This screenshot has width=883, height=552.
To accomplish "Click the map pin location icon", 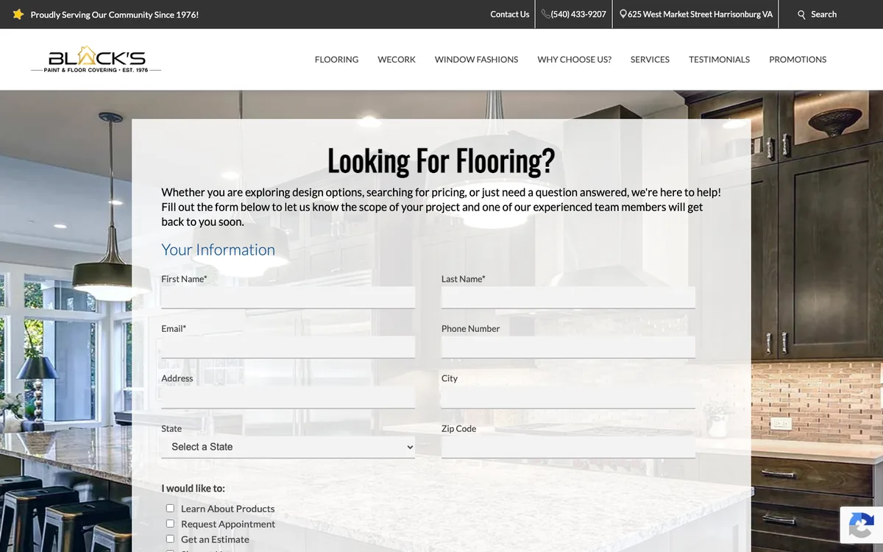I will (623, 14).
